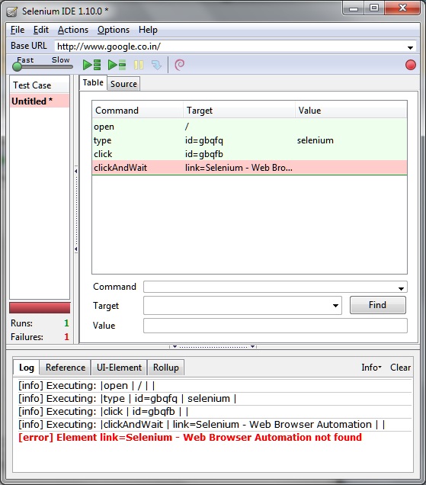Open the Info log level dropdown
Screen dimensions: 426x485
click(x=371, y=368)
